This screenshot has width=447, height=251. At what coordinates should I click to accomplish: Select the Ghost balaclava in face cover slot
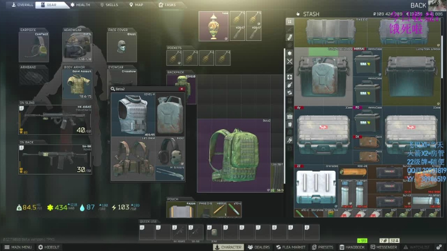(122, 47)
